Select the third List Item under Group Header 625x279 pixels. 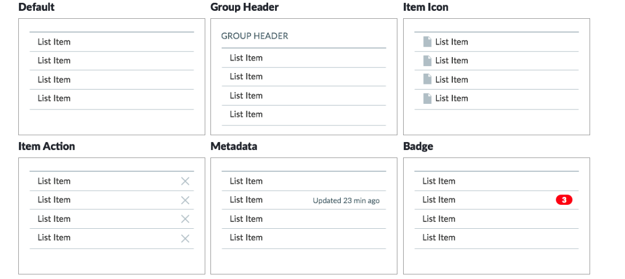[x=304, y=96]
